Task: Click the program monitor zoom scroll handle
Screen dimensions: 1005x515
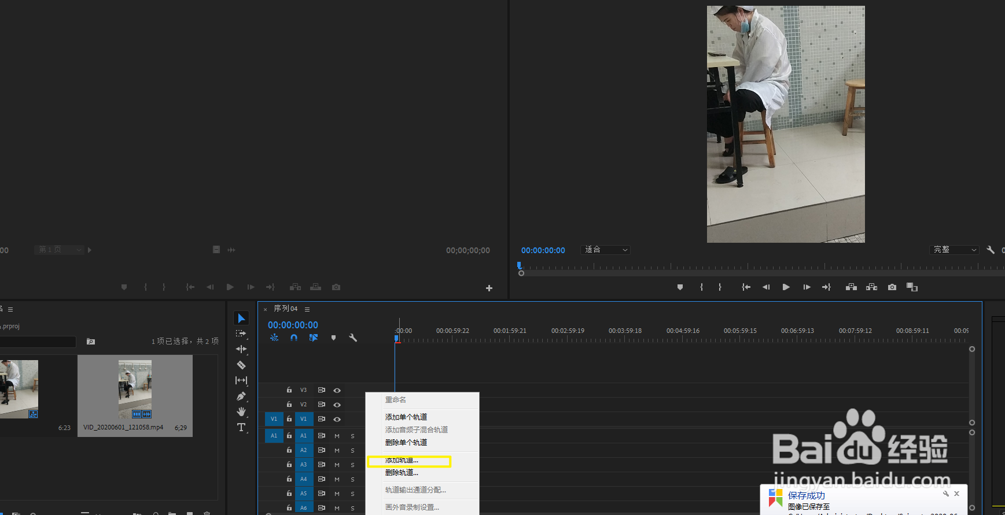Action: coord(521,273)
